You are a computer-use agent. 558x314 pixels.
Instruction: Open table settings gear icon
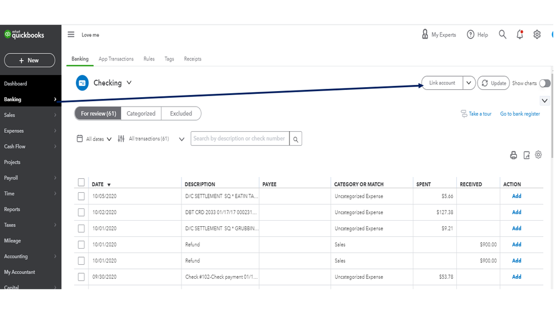coord(538,155)
